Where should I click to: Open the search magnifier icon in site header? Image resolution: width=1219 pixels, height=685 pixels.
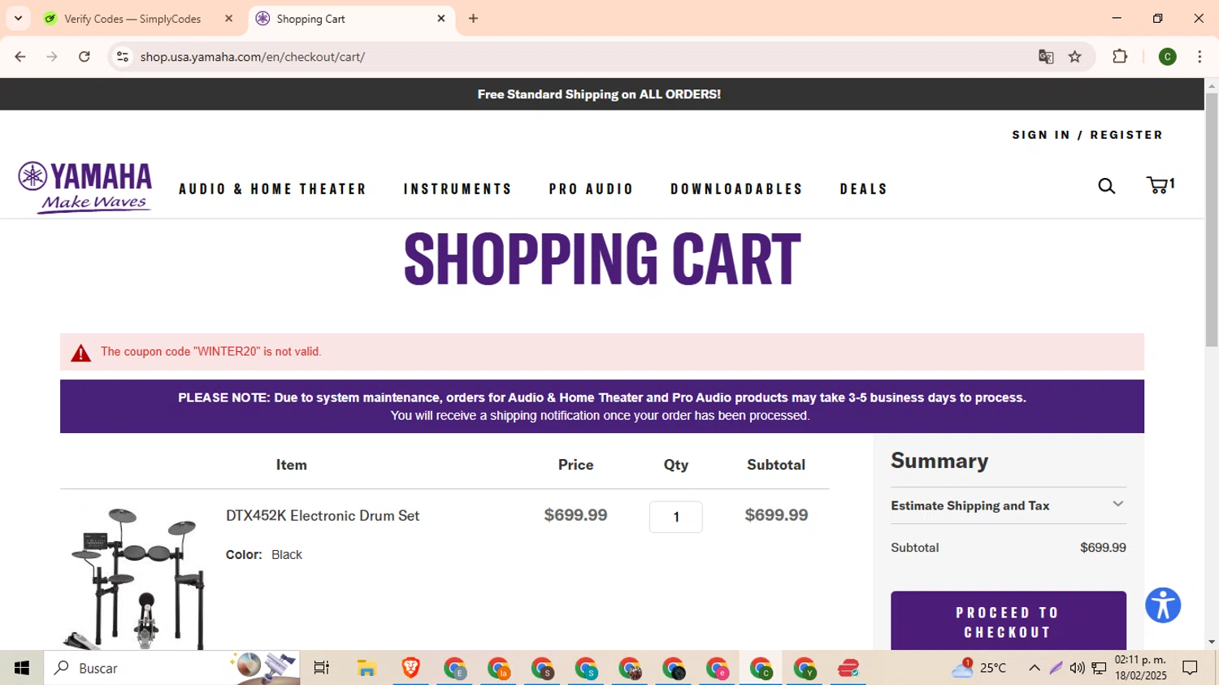point(1106,186)
